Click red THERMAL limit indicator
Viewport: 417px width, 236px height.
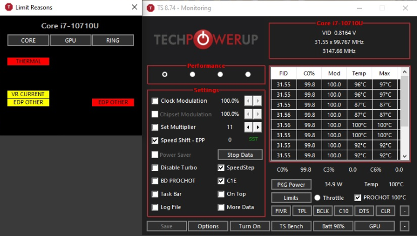tap(28, 61)
